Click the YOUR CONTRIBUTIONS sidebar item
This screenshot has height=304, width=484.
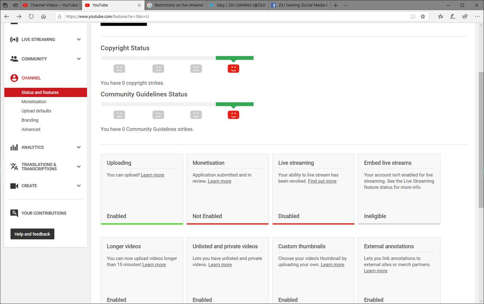(44, 213)
